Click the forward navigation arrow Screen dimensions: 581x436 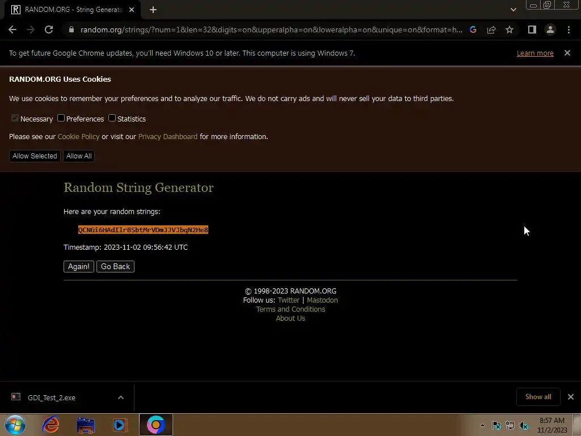click(x=31, y=30)
